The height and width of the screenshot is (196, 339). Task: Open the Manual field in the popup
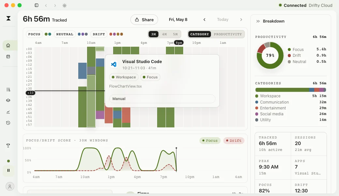[x=162, y=99]
